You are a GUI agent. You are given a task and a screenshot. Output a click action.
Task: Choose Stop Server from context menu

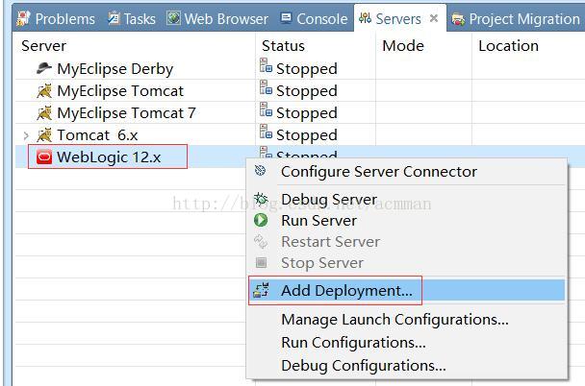tap(407, 263)
